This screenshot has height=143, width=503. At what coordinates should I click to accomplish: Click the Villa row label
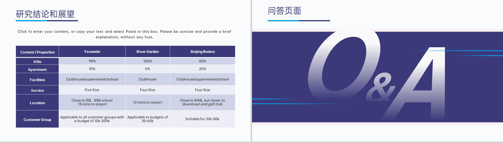[37, 61]
